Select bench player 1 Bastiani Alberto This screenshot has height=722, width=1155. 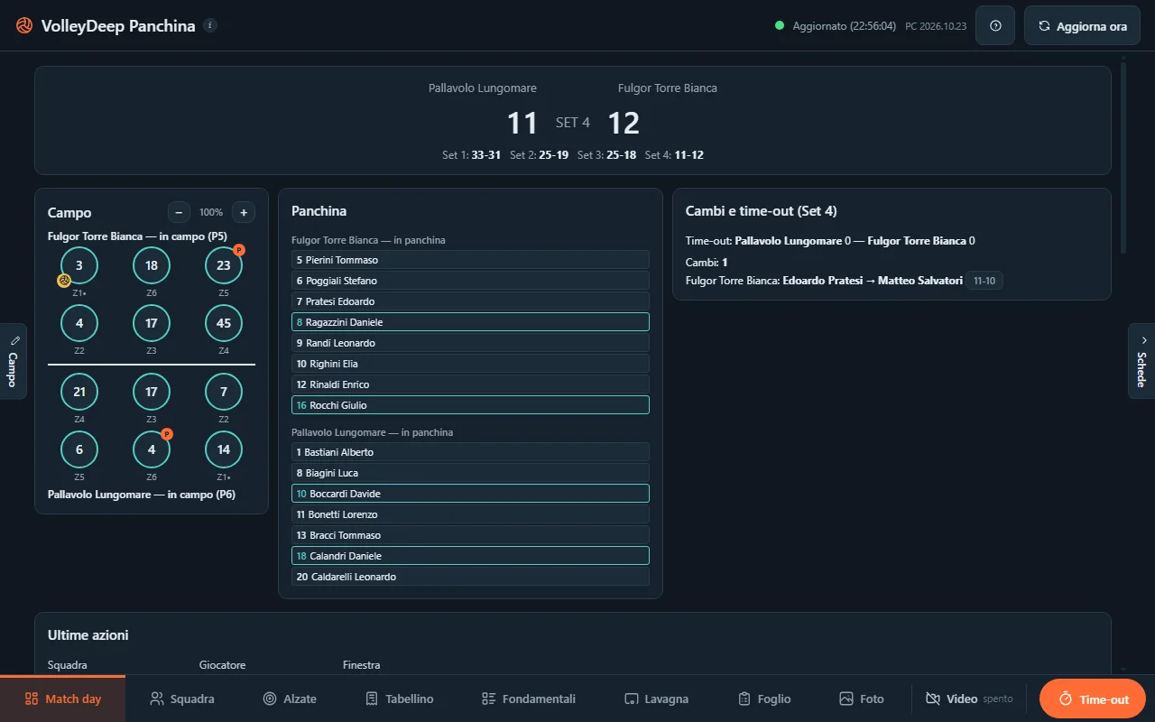(470, 452)
